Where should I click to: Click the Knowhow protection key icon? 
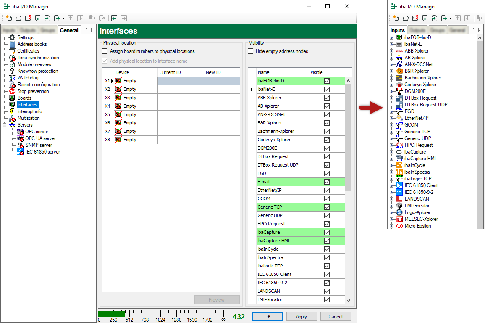pyautogui.click(x=12, y=71)
